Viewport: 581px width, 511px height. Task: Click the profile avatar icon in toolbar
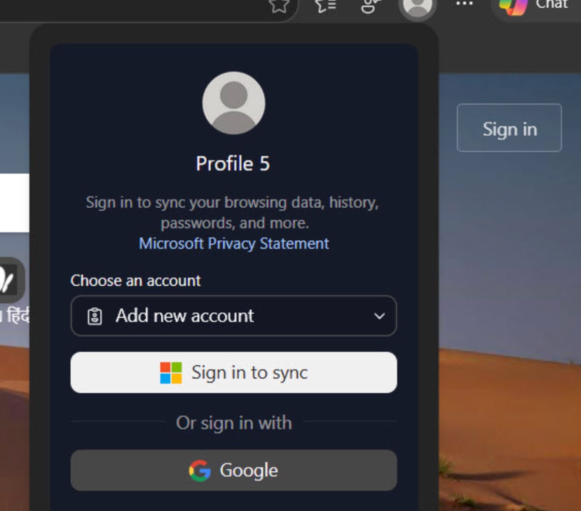coord(417,6)
